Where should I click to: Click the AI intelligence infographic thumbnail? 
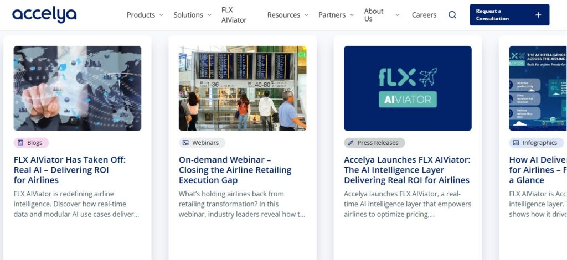(x=538, y=88)
